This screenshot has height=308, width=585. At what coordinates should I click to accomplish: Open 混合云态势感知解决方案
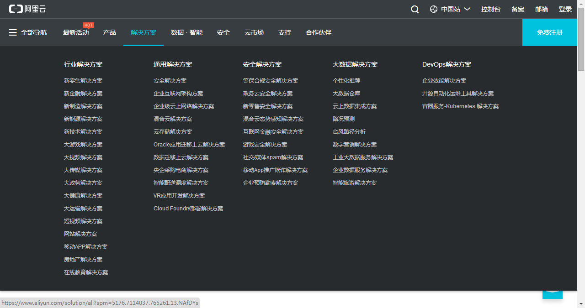coord(273,119)
